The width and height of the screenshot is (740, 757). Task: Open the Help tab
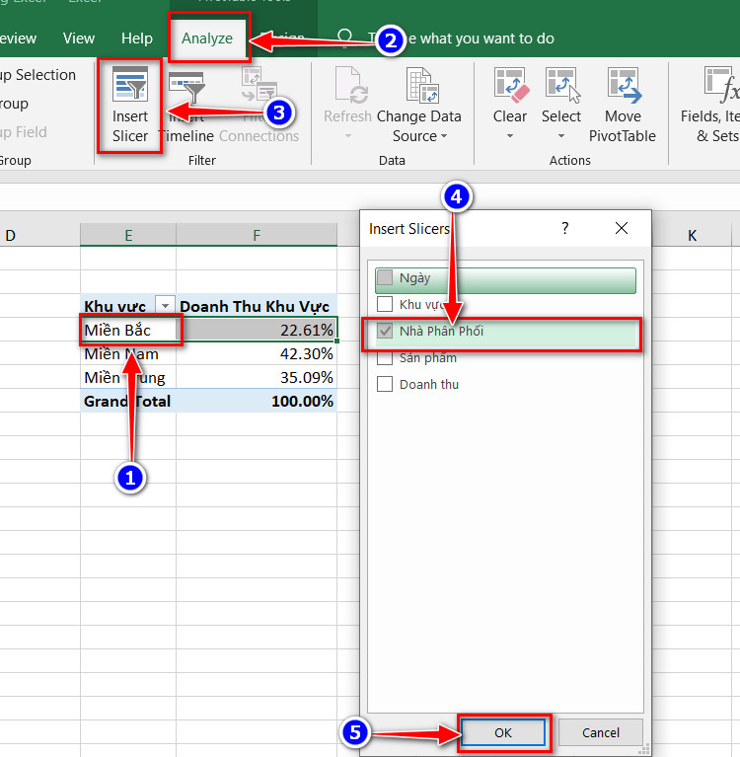pyautogui.click(x=137, y=38)
